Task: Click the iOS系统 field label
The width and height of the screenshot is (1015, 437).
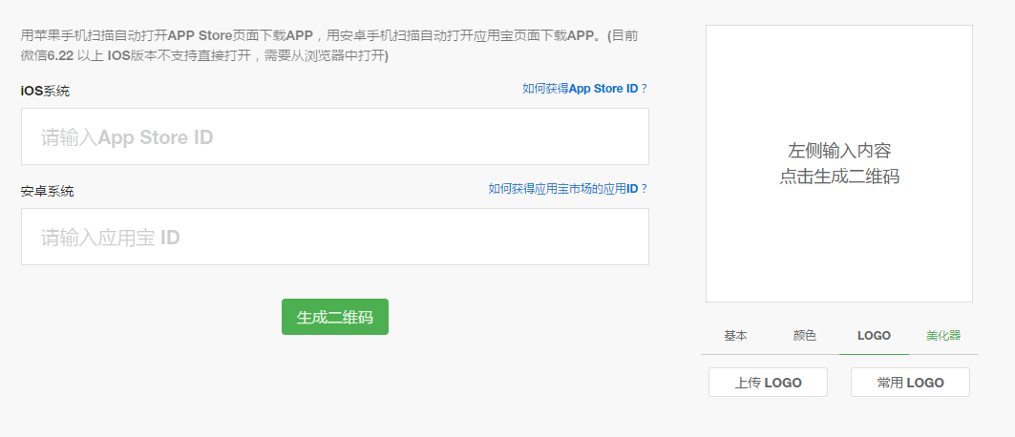Action: [x=45, y=92]
